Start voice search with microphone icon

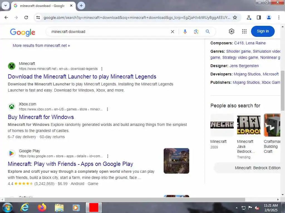coord(185,32)
